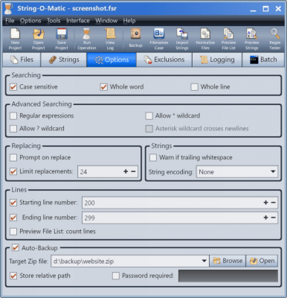This screenshot has height=298, width=287.
Task: Expand the Target Zip file dropdown
Action: click(x=204, y=261)
